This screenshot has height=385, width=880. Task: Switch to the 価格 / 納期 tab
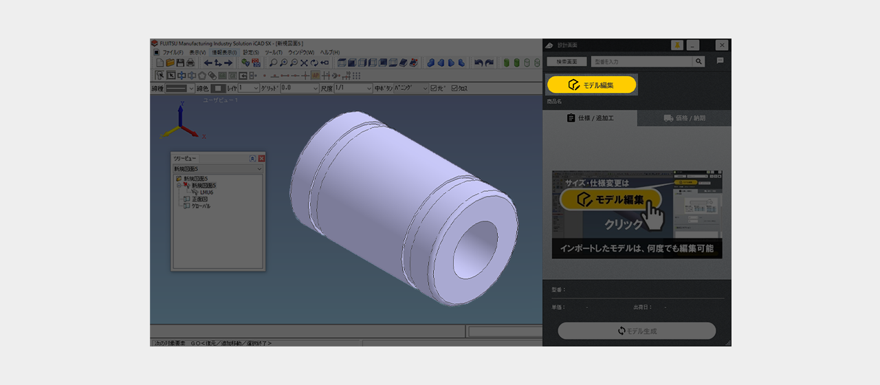684,118
